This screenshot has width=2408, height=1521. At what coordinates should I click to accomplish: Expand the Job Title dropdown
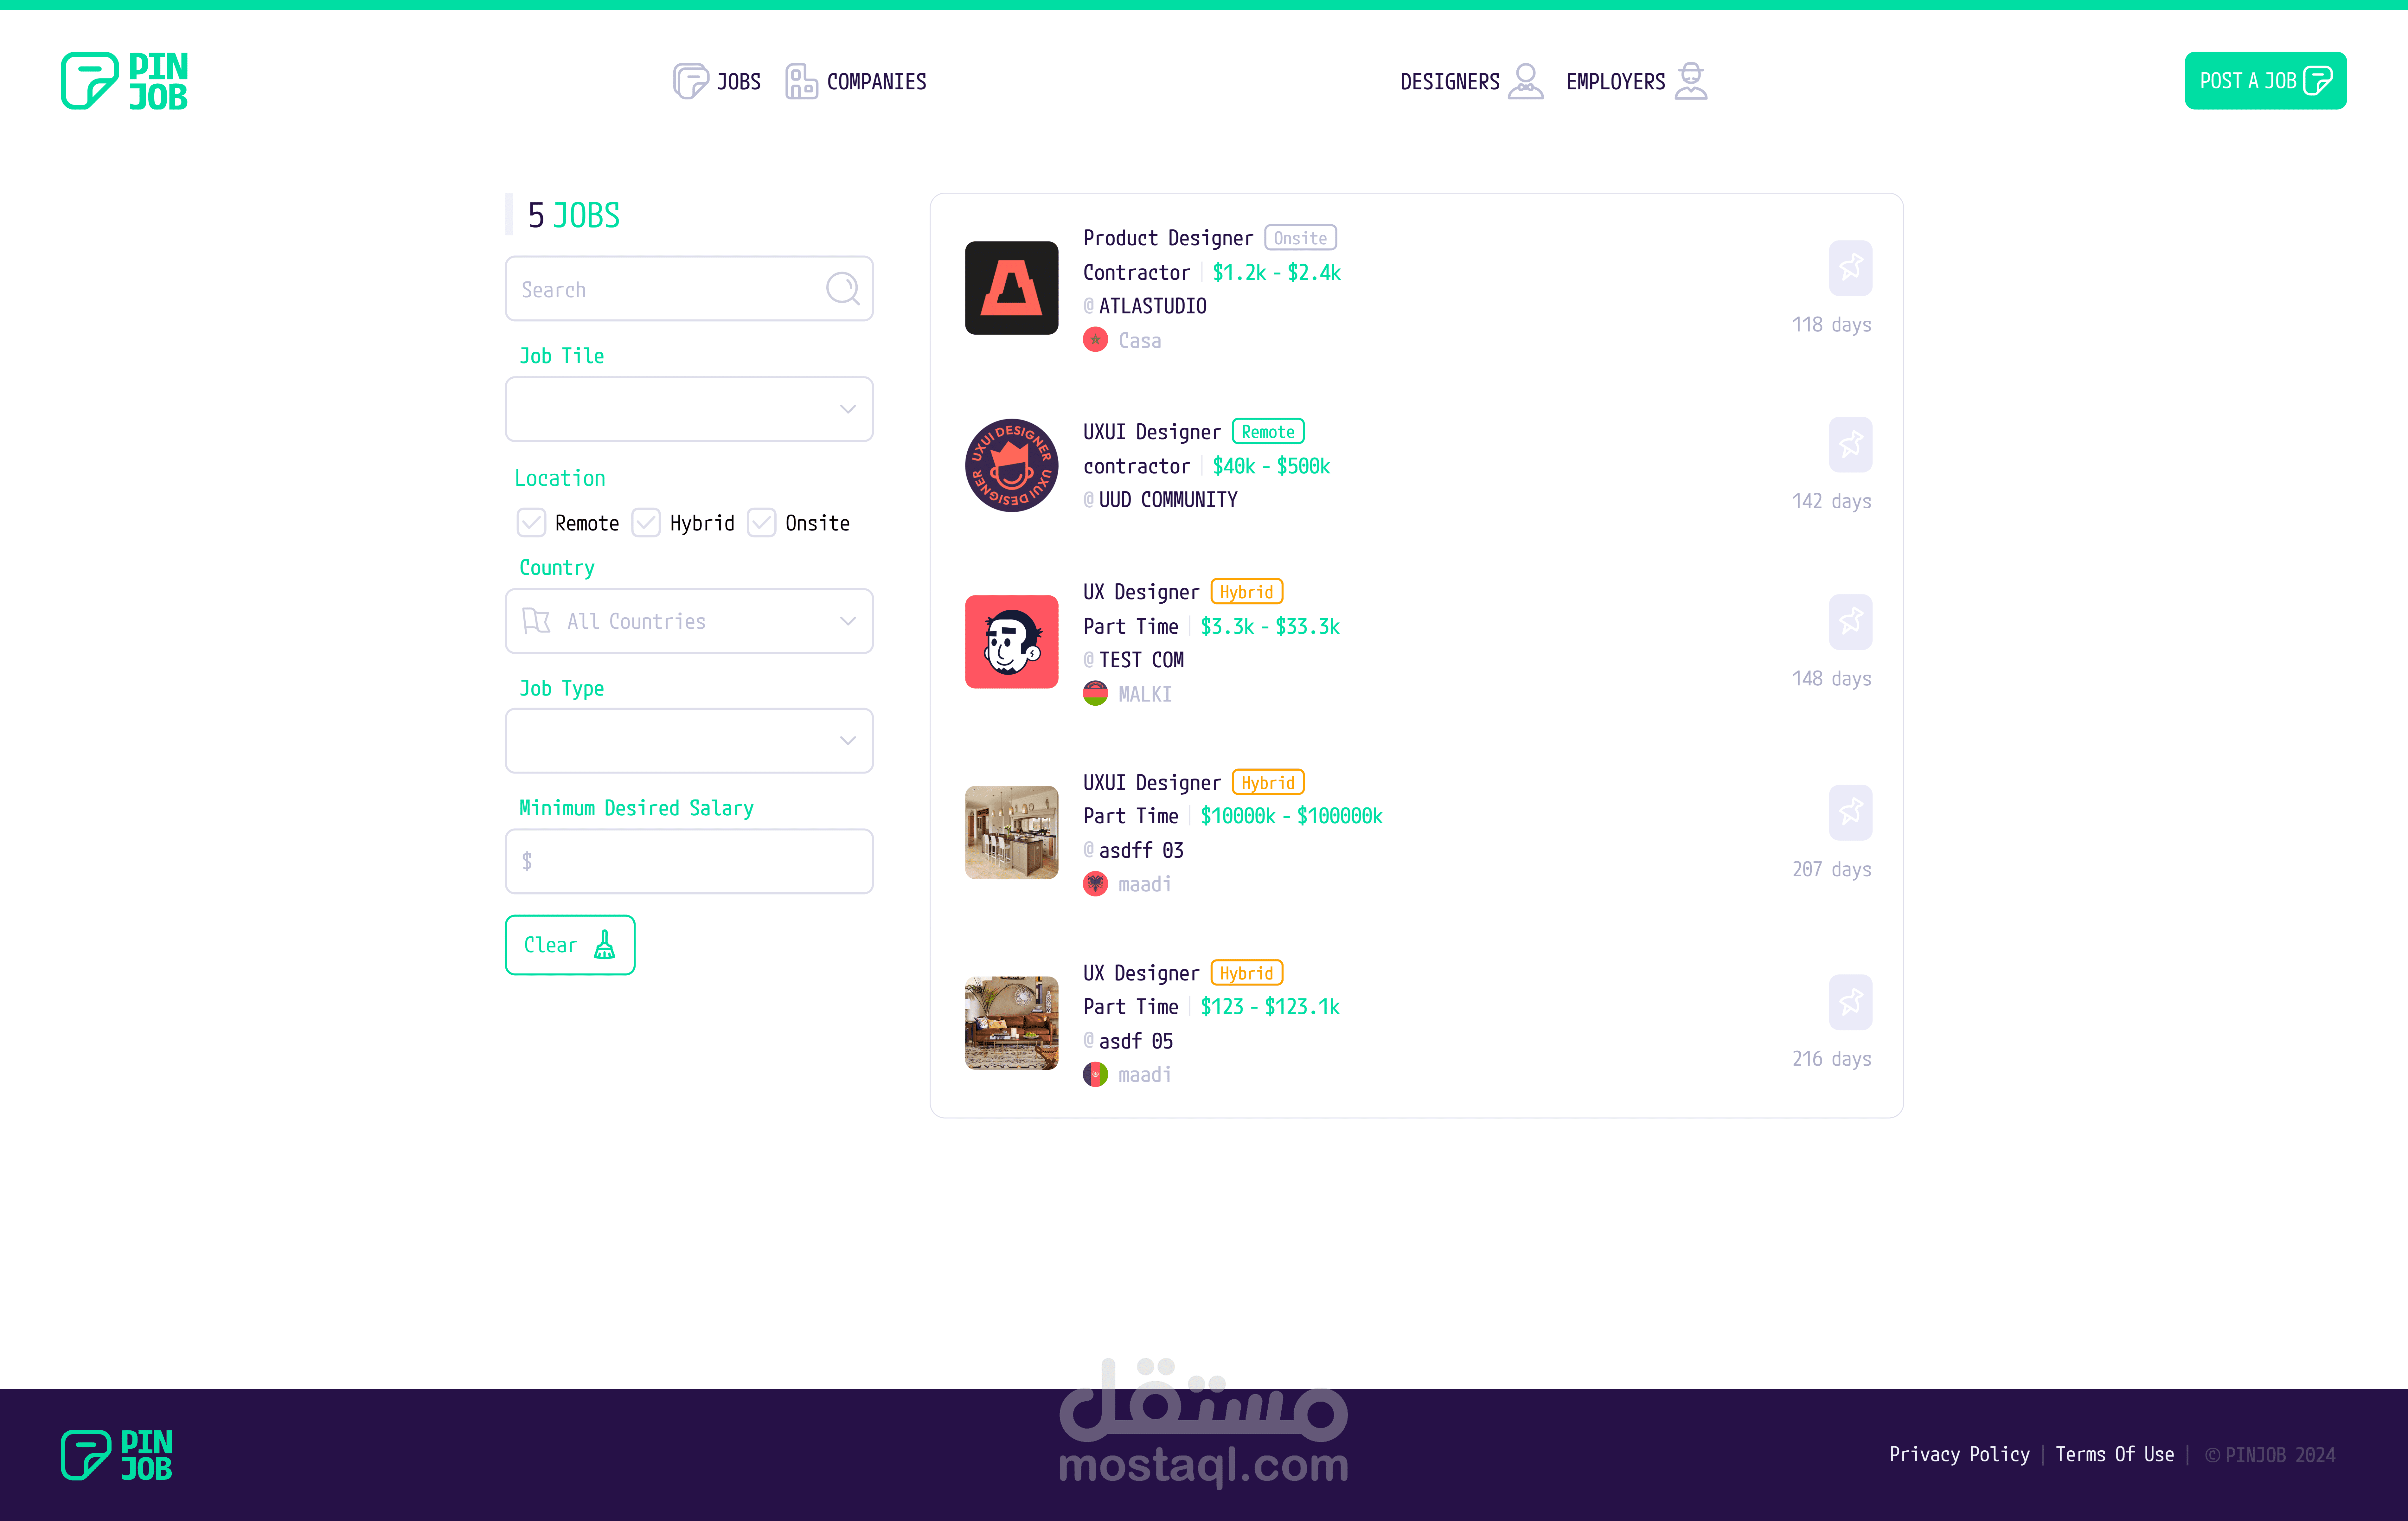(x=689, y=409)
